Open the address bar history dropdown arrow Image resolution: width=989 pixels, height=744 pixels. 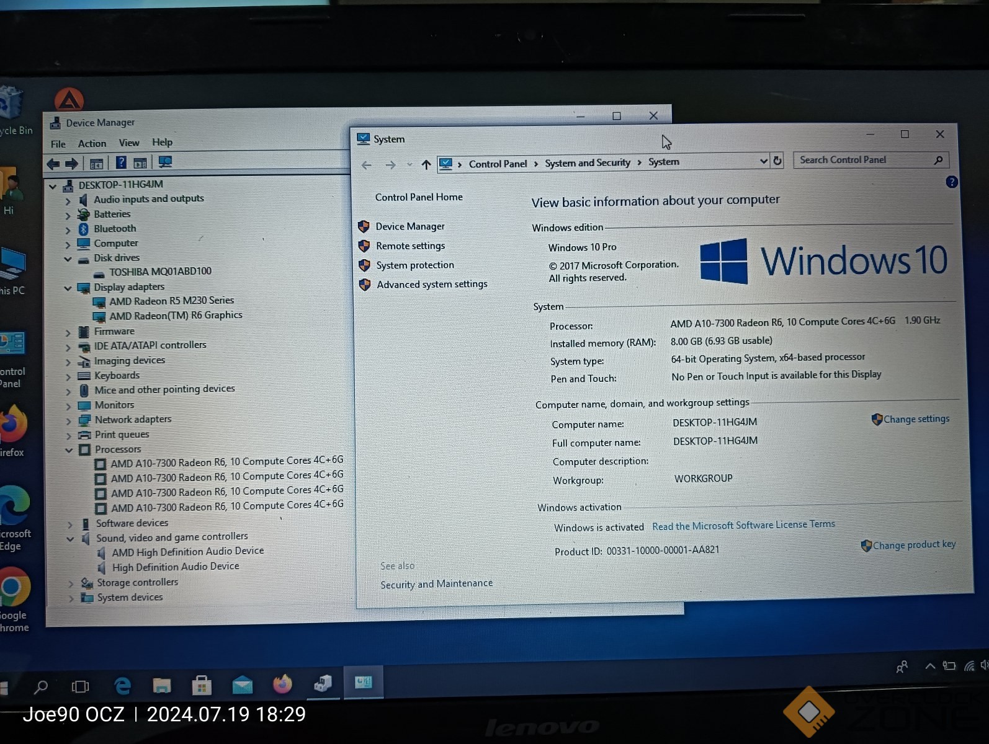(763, 161)
